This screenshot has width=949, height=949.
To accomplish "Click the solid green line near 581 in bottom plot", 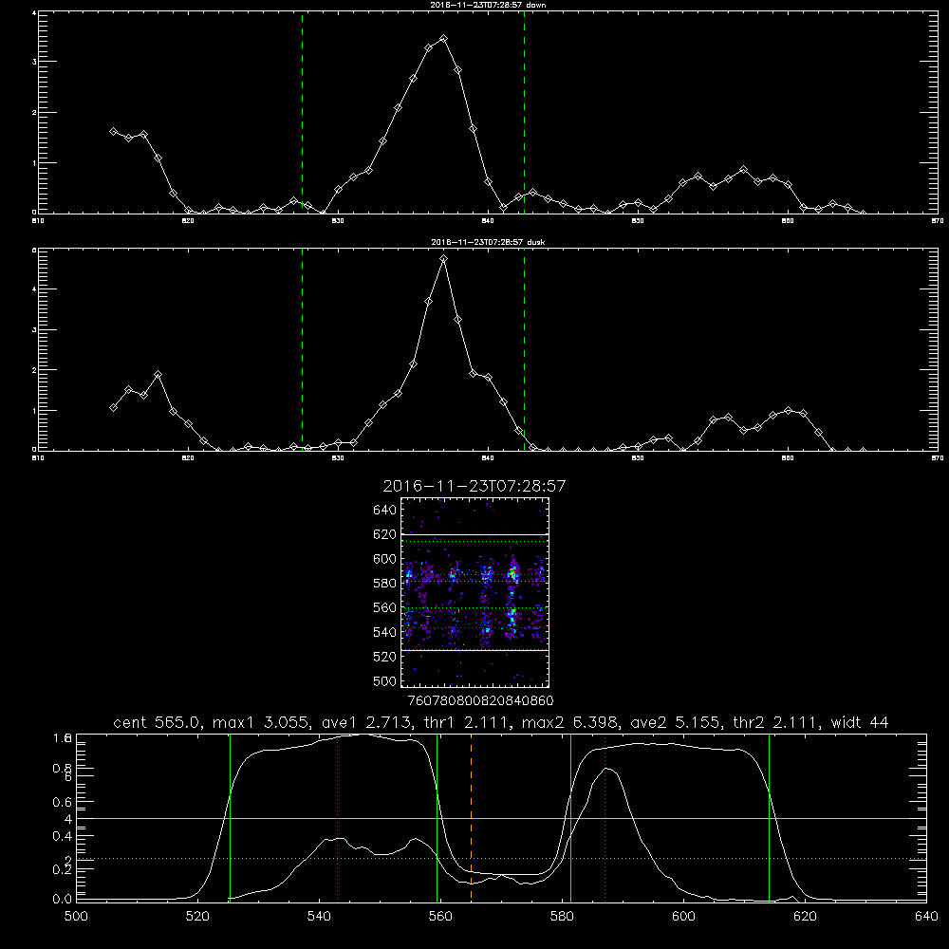I will click(570, 817).
